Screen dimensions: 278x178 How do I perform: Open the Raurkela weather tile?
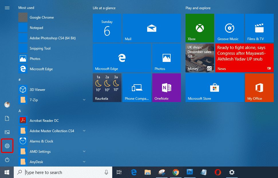pos(107,88)
